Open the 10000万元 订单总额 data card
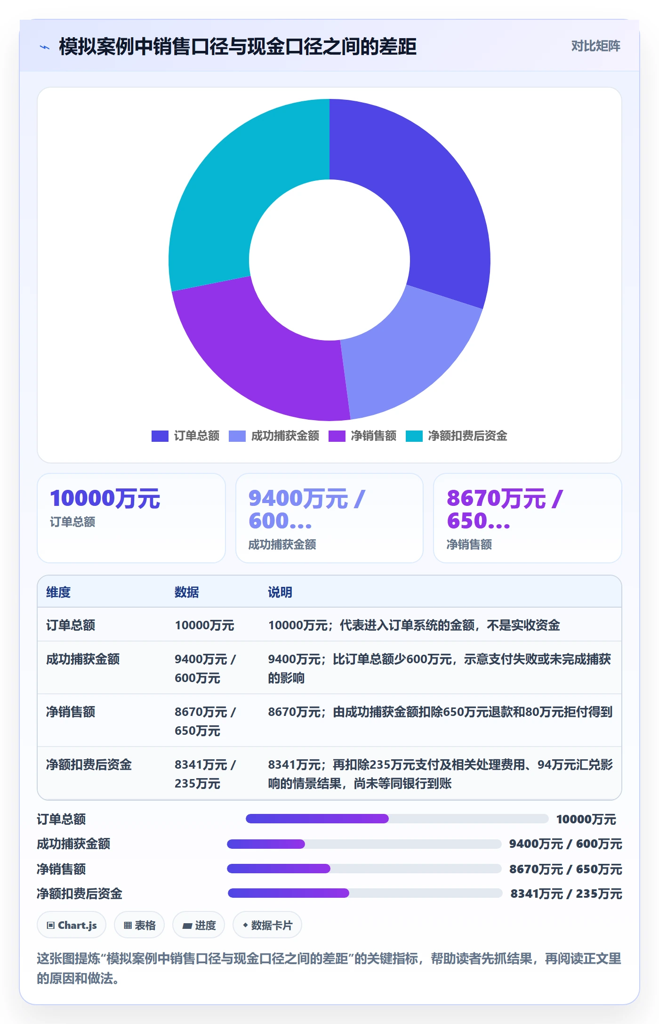Screen dimensions: 659x1024 (x=131, y=518)
